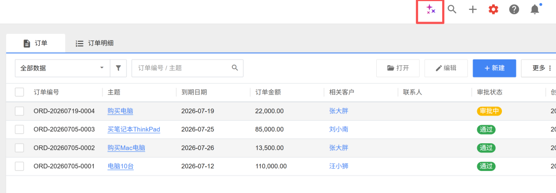The height and width of the screenshot is (193, 556).
Task: Click the 相关客户 column header
Action: [x=342, y=92]
